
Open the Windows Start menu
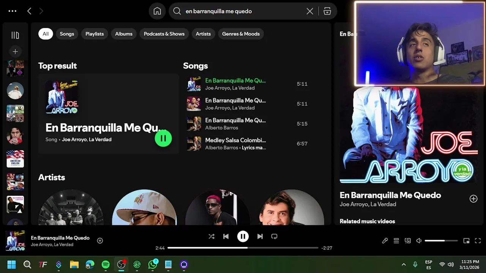pyautogui.click(x=11, y=265)
